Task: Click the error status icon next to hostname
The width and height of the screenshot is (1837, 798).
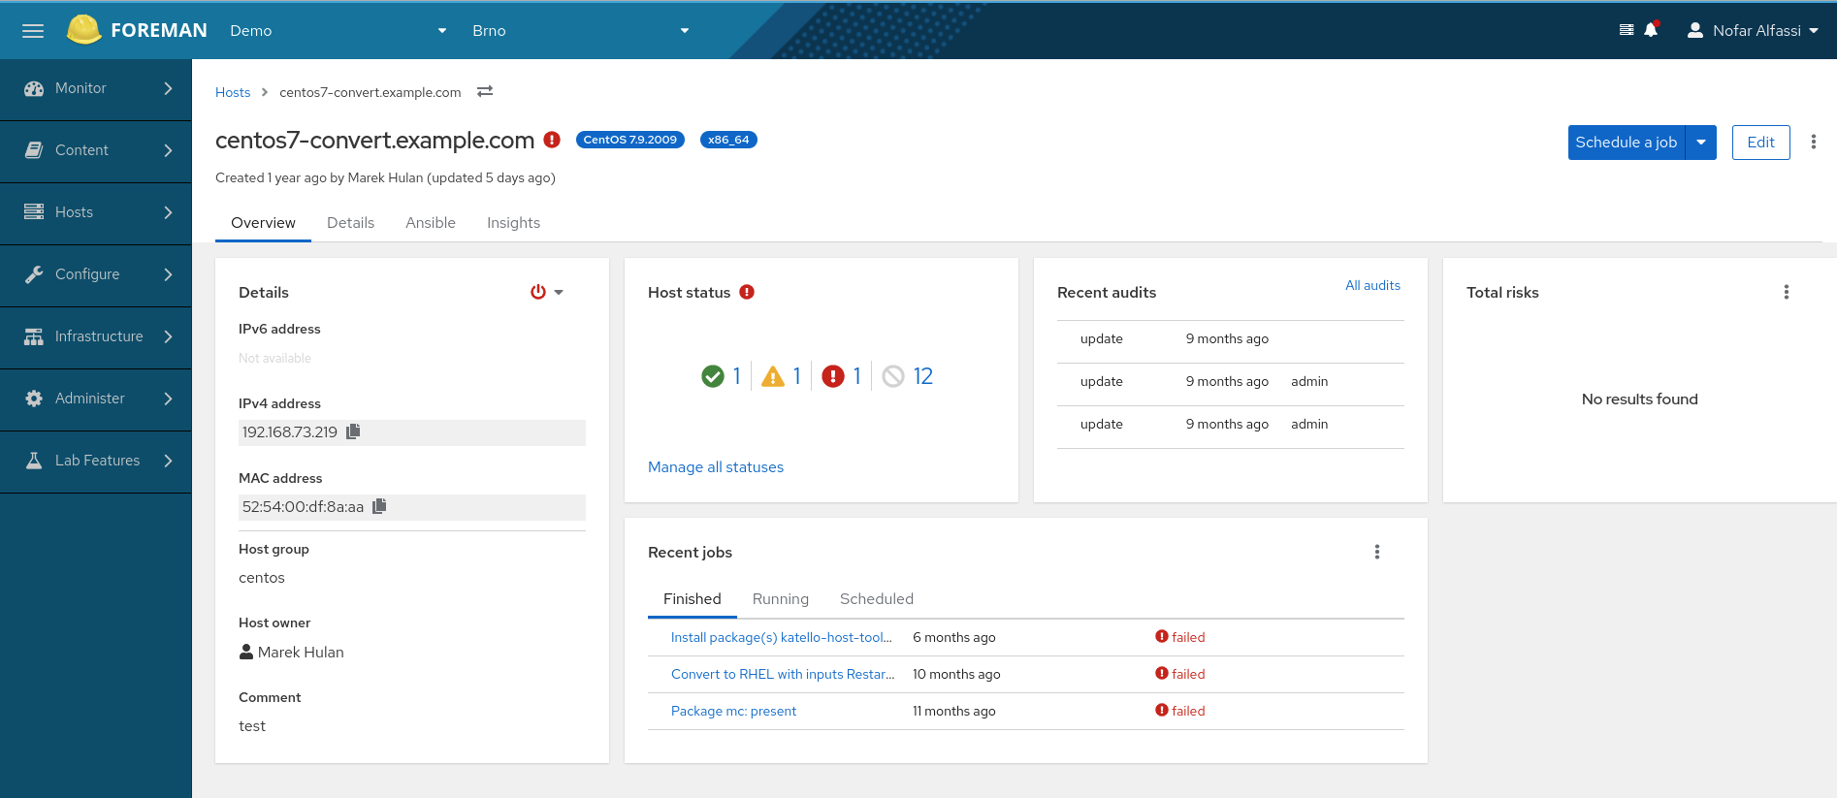Action: [x=552, y=140]
